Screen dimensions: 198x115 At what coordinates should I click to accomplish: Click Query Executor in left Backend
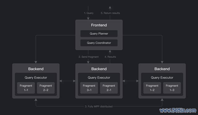(x=36, y=78)
